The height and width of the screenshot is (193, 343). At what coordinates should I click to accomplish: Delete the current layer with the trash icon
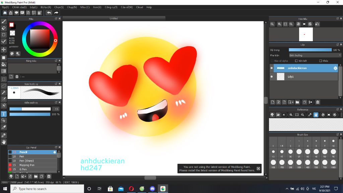(318, 102)
